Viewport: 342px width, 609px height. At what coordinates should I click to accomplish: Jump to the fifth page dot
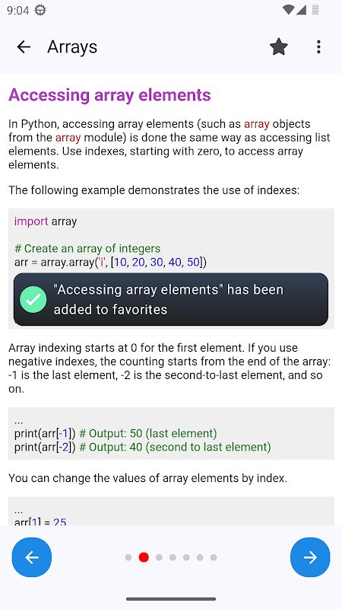tap(186, 558)
